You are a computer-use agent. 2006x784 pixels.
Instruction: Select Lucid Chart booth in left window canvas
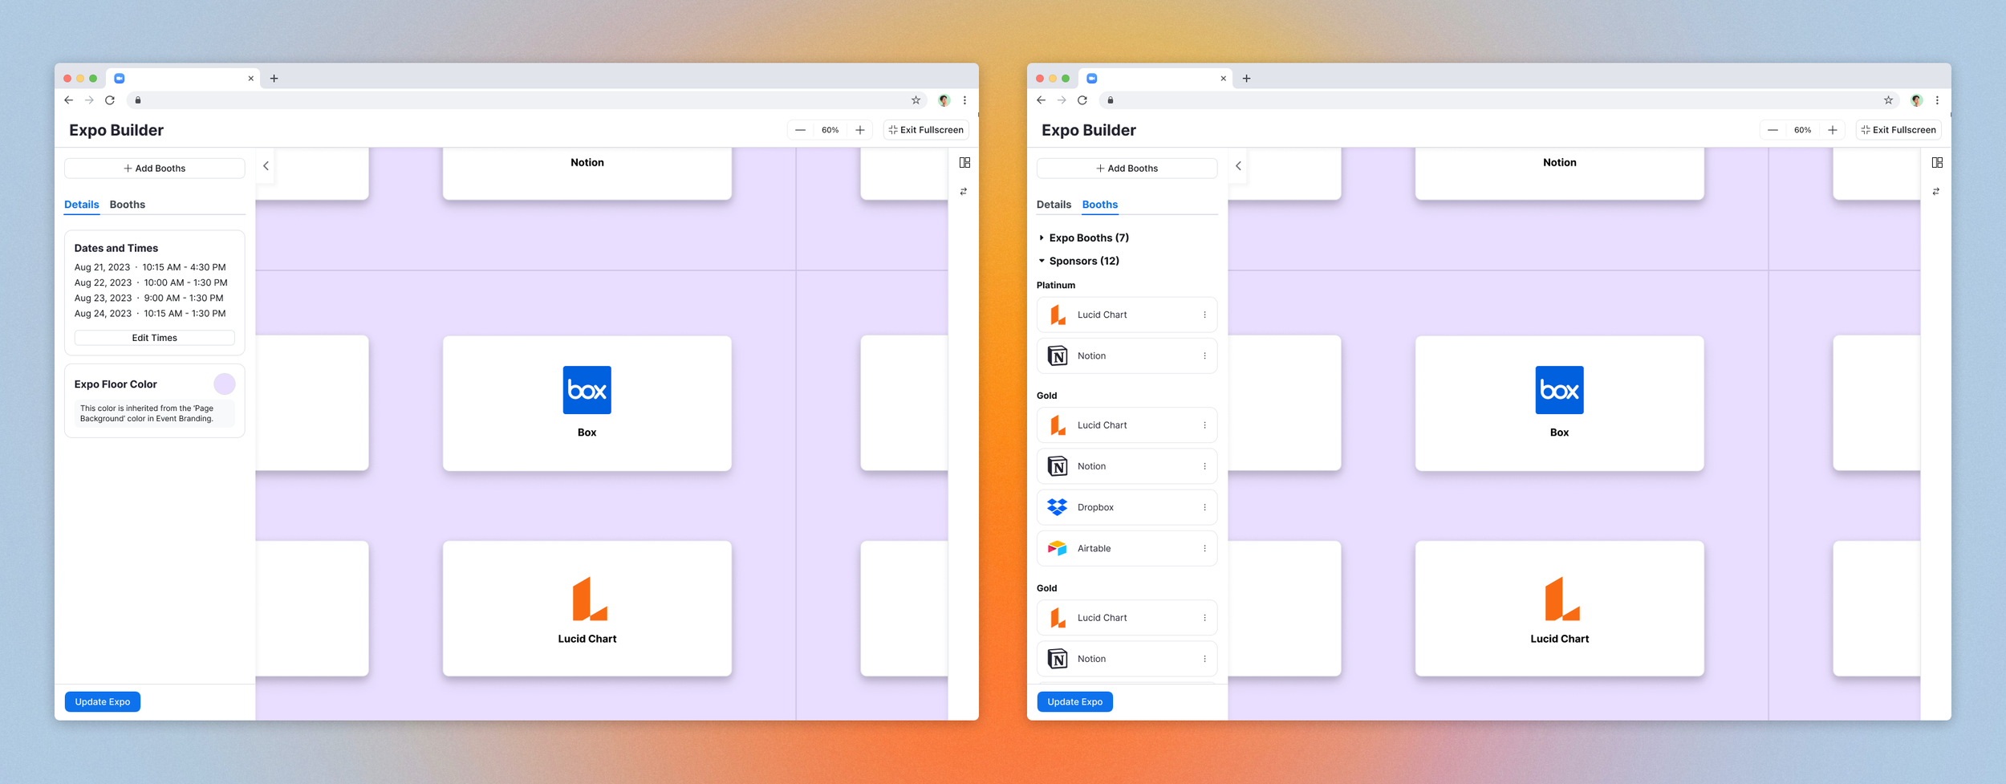coord(587,609)
